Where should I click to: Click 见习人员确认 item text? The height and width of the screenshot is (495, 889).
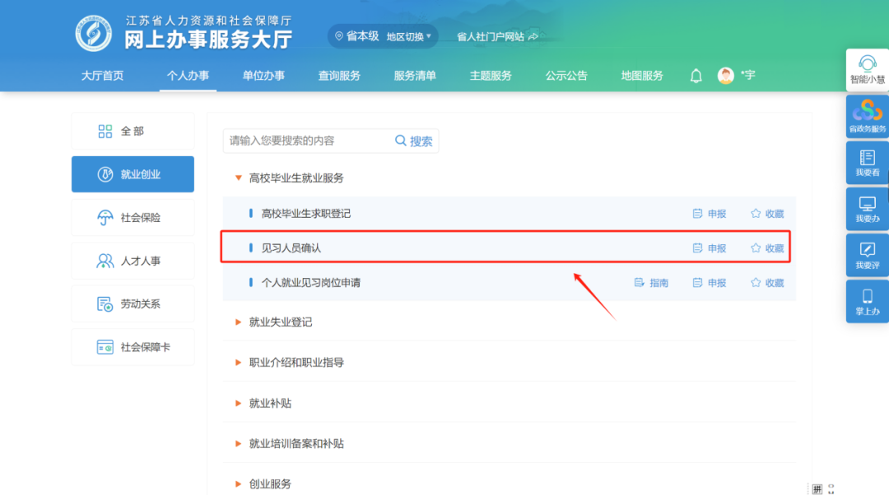291,248
